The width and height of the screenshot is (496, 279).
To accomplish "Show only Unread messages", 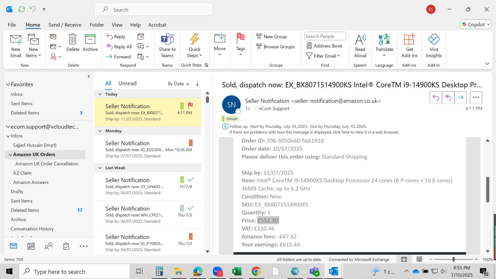I will pos(127,83).
